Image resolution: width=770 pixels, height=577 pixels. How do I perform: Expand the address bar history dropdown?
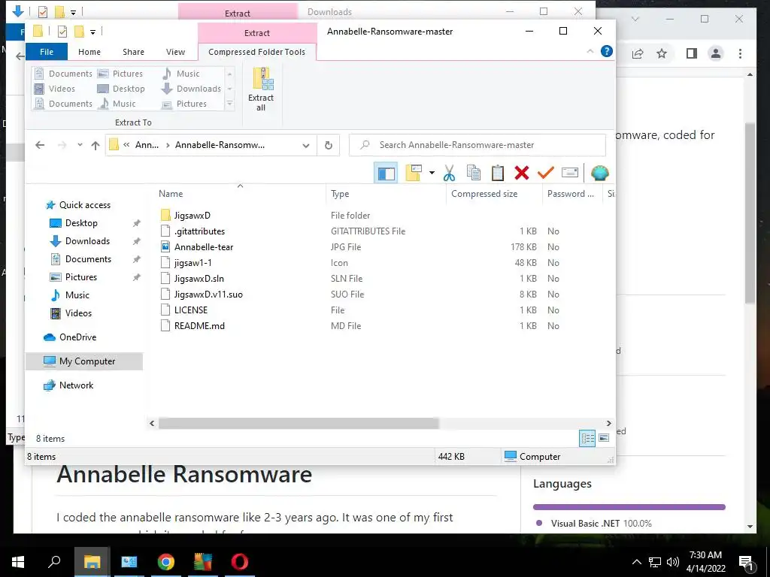306,146
